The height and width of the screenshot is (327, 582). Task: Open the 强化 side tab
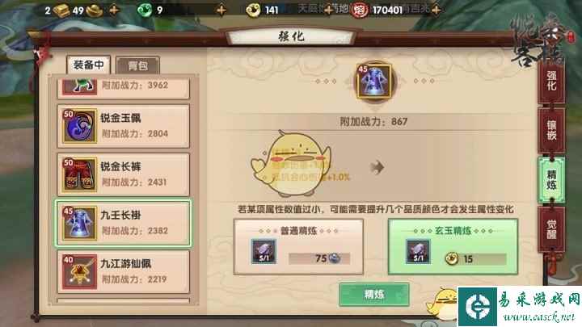click(551, 81)
